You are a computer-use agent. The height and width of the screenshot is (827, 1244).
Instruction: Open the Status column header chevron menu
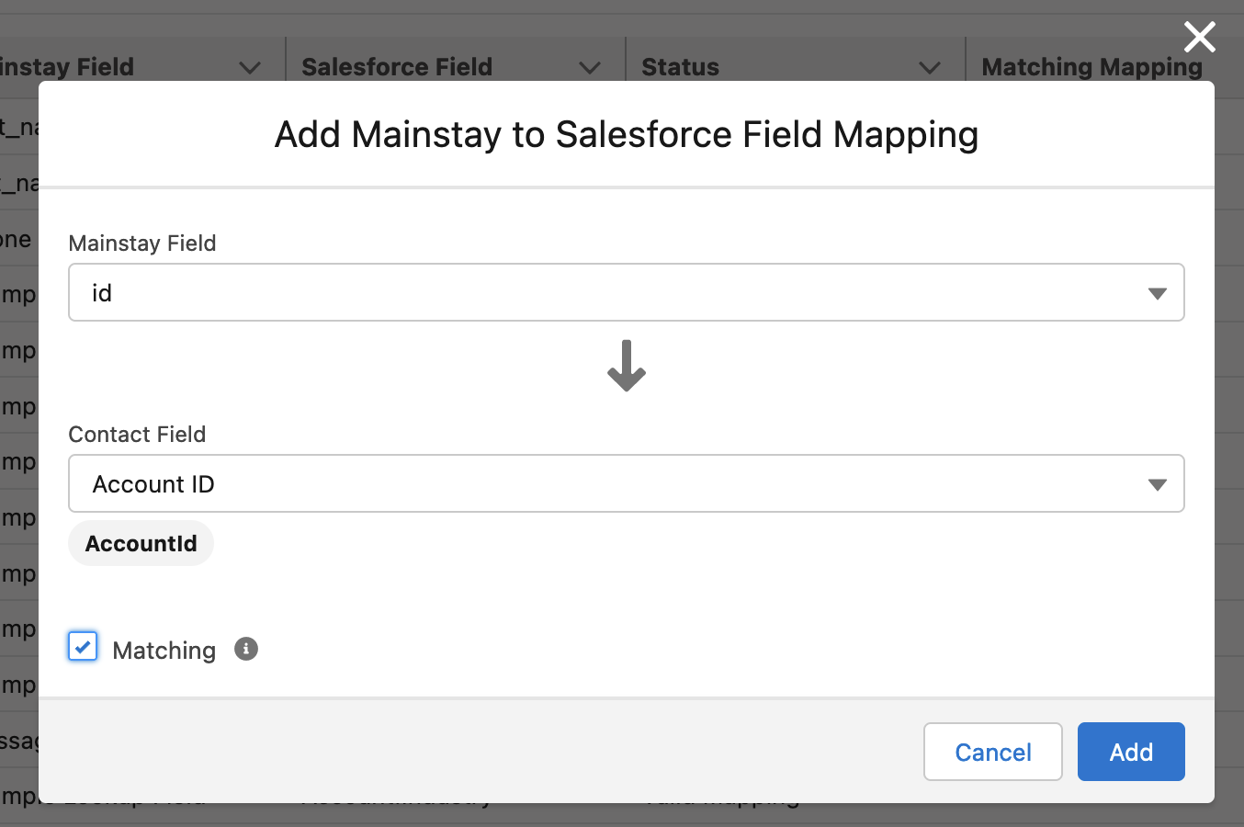[930, 67]
